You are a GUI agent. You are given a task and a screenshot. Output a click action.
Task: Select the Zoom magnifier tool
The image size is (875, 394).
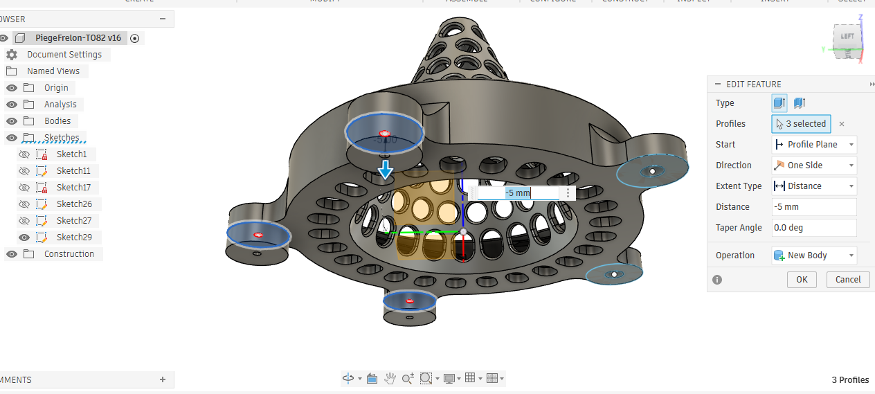click(x=408, y=378)
